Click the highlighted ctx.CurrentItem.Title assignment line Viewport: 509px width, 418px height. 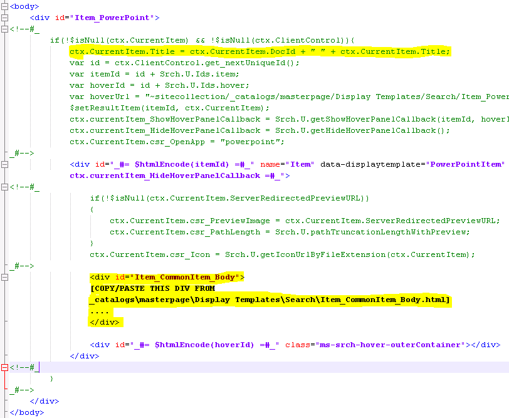click(260, 51)
